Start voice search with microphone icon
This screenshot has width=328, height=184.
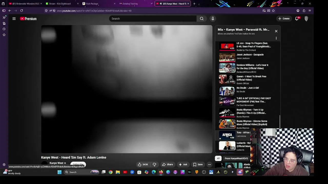[213, 19]
